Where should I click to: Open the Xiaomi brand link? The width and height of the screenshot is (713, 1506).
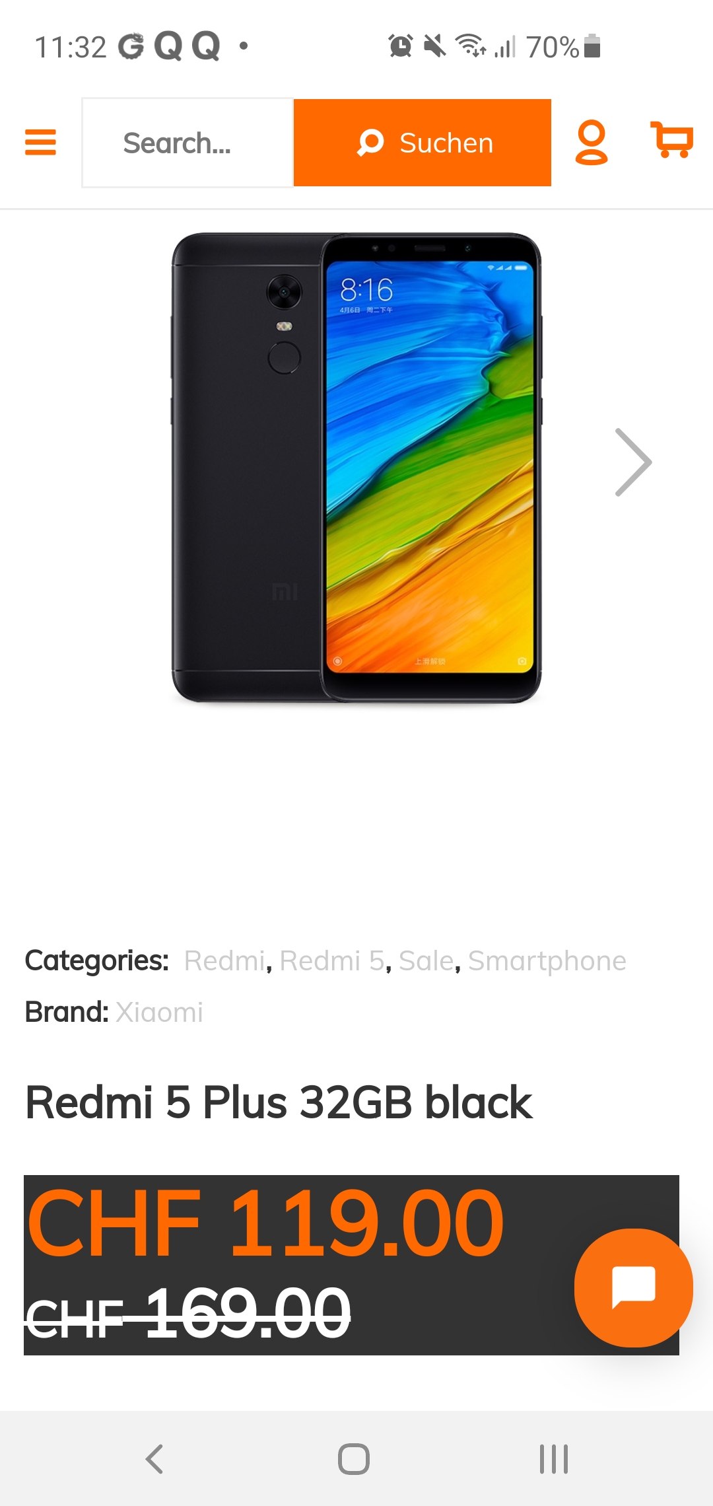click(159, 1013)
